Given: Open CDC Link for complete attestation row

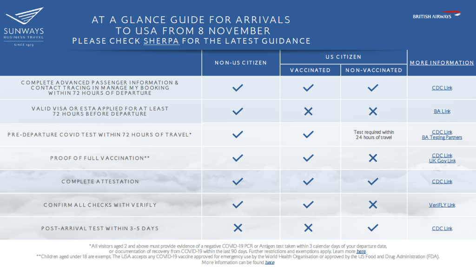Looking at the screenshot, I should coord(442,182).
